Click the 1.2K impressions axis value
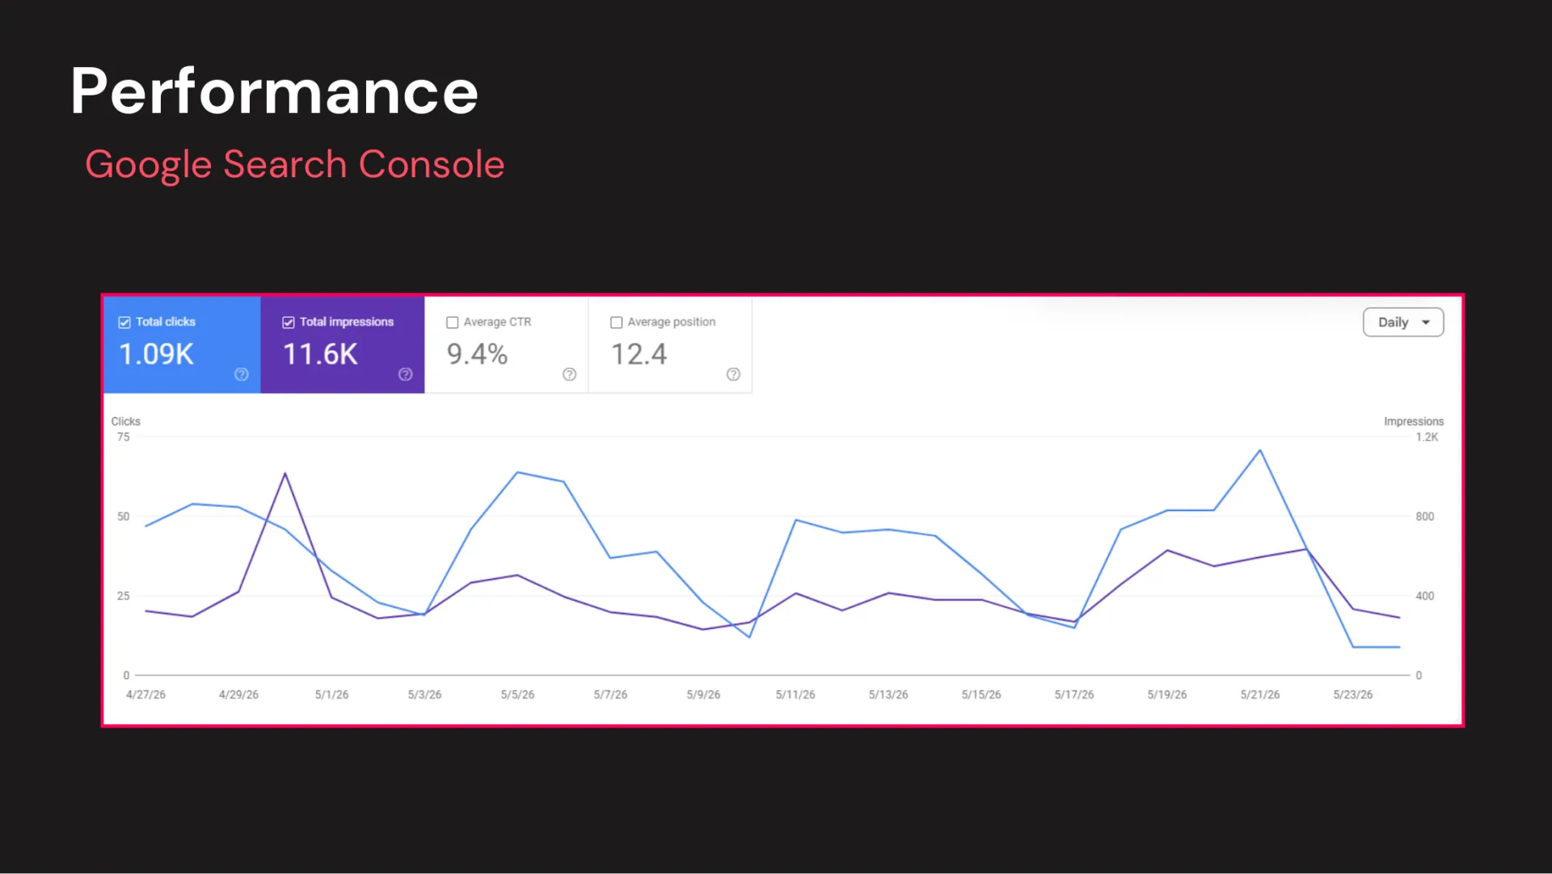Viewport: 1552px width, 874px height. tap(1427, 437)
